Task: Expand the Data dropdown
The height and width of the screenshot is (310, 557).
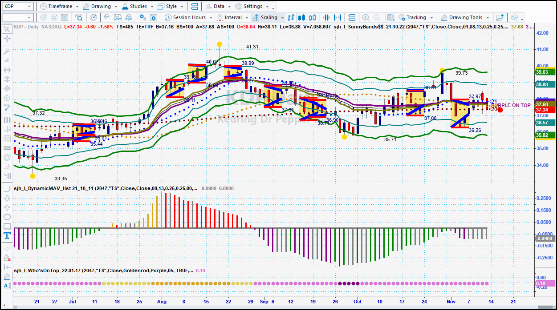Action: click(218, 7)
